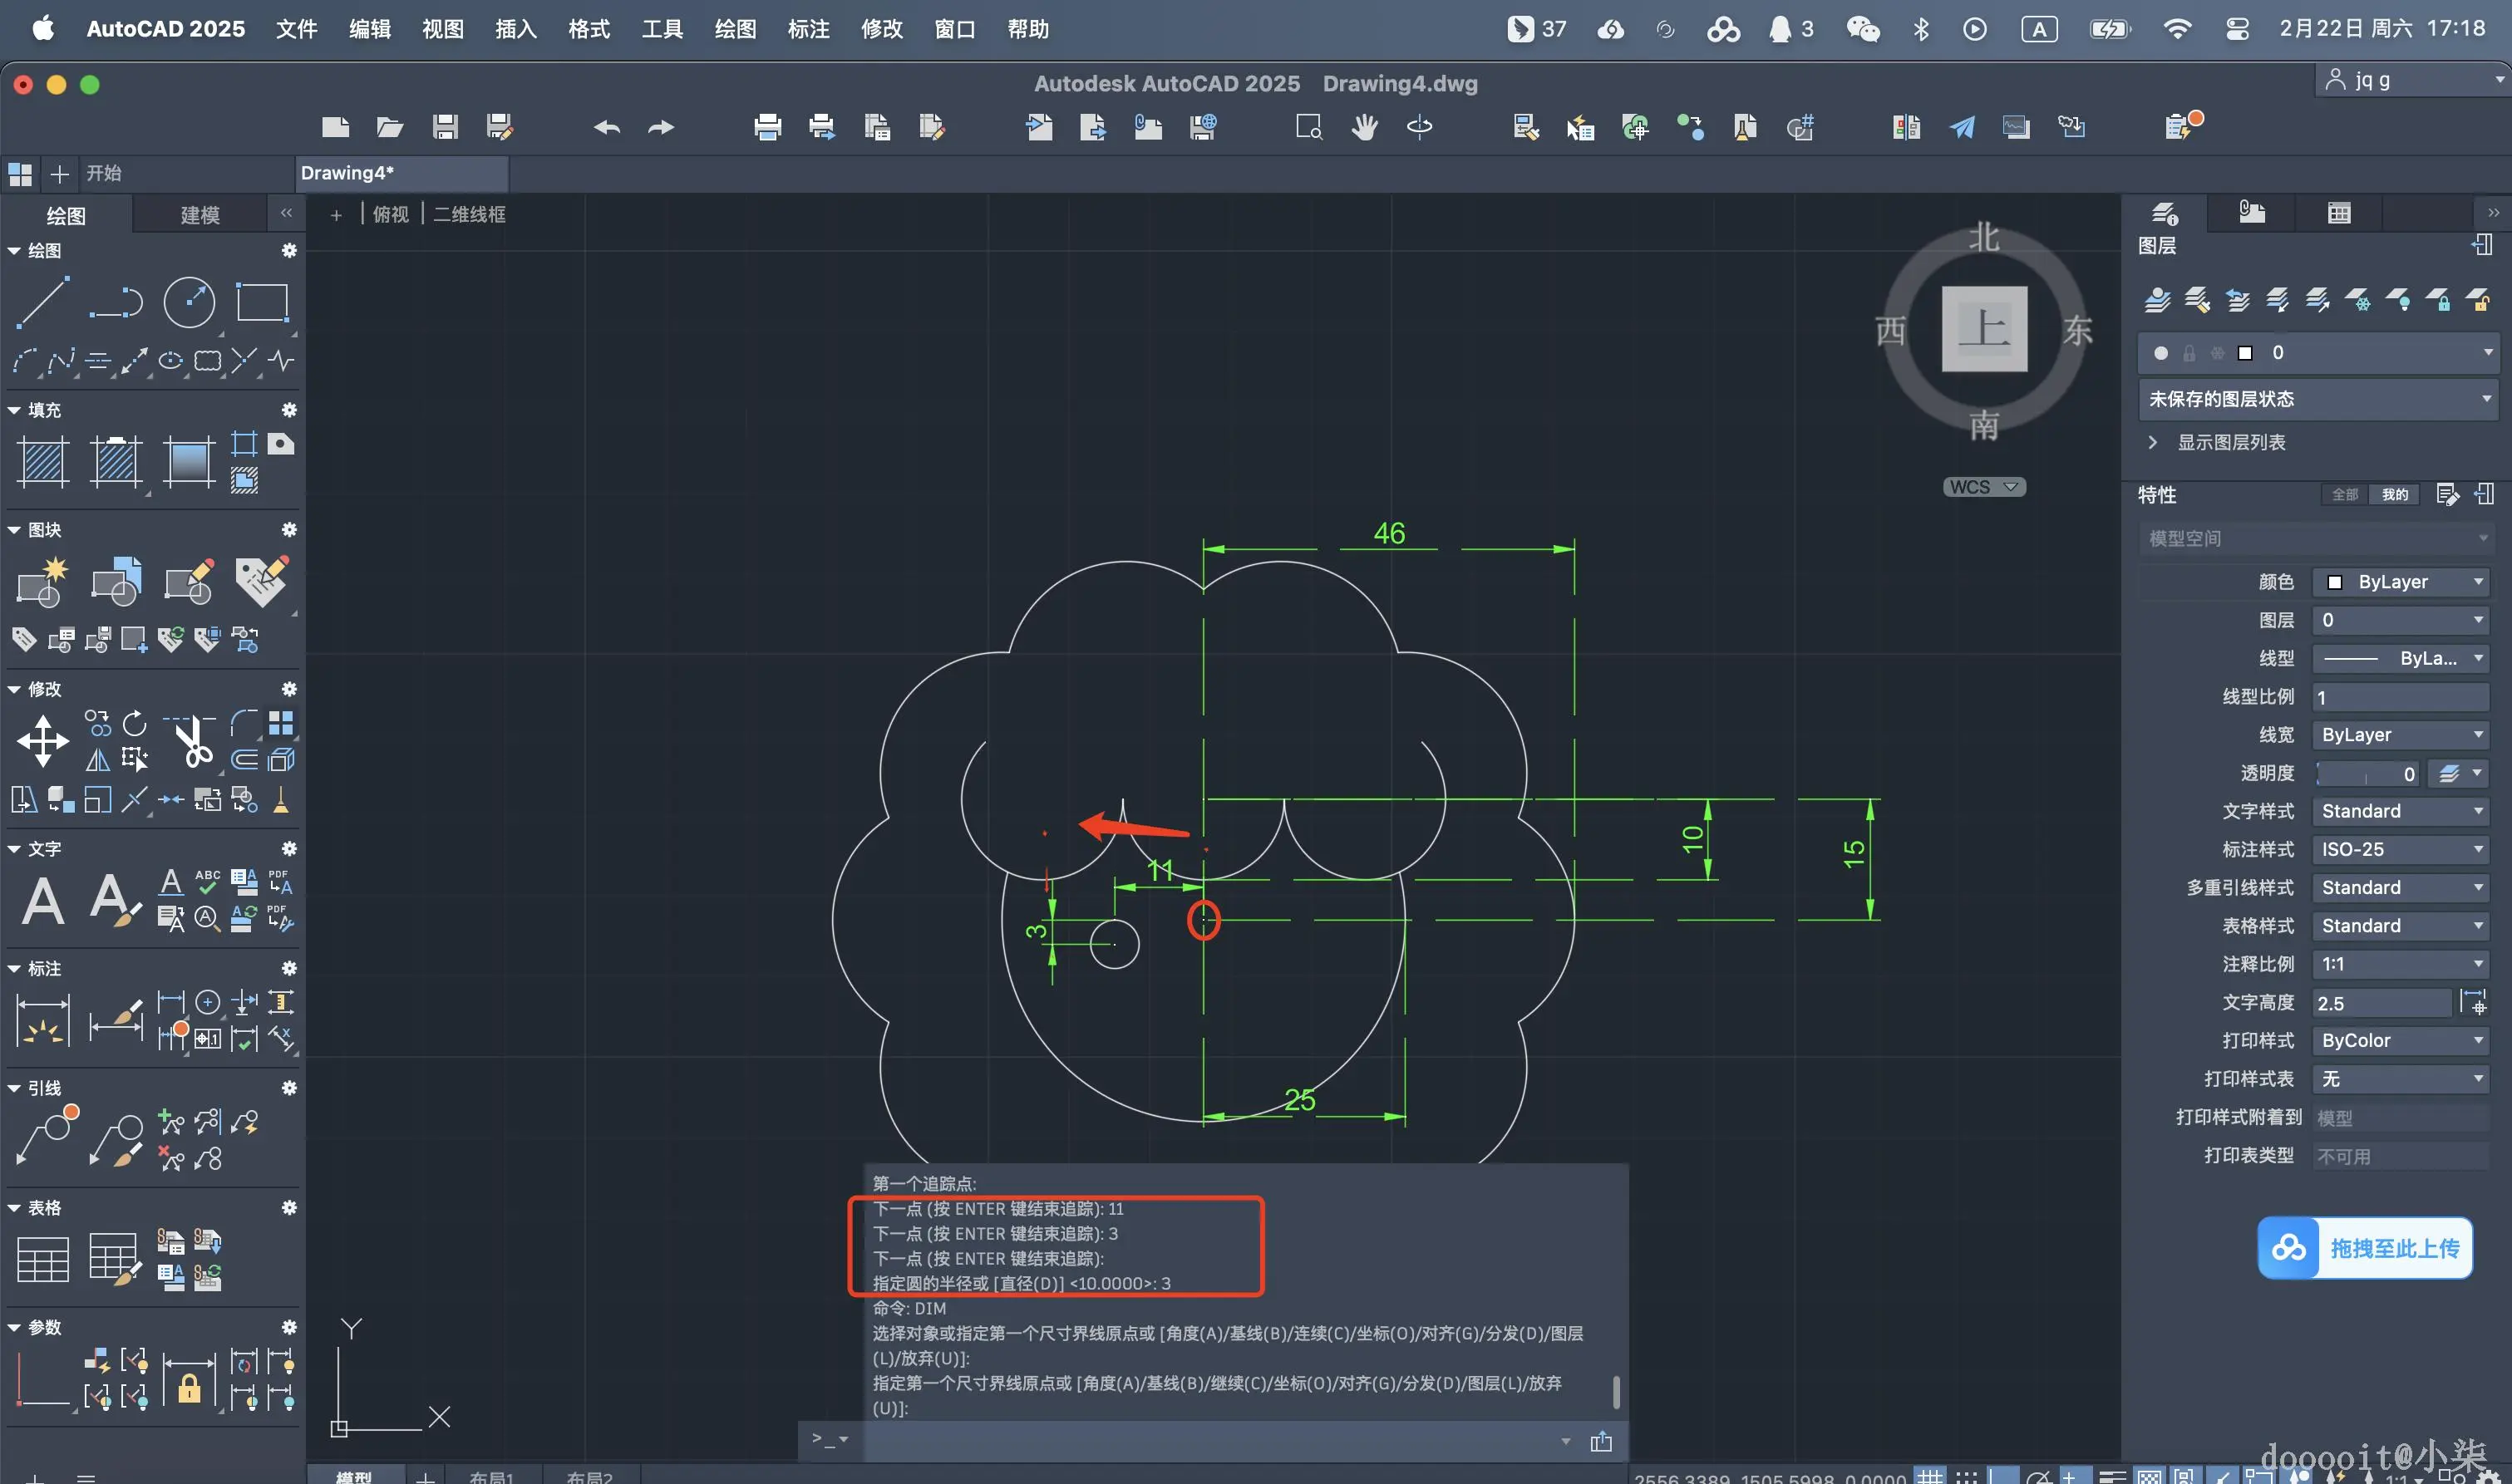The image size is (2512, 1484).
Task: Choose the Hatch fill tool
Action: click(x=43, y=462)
